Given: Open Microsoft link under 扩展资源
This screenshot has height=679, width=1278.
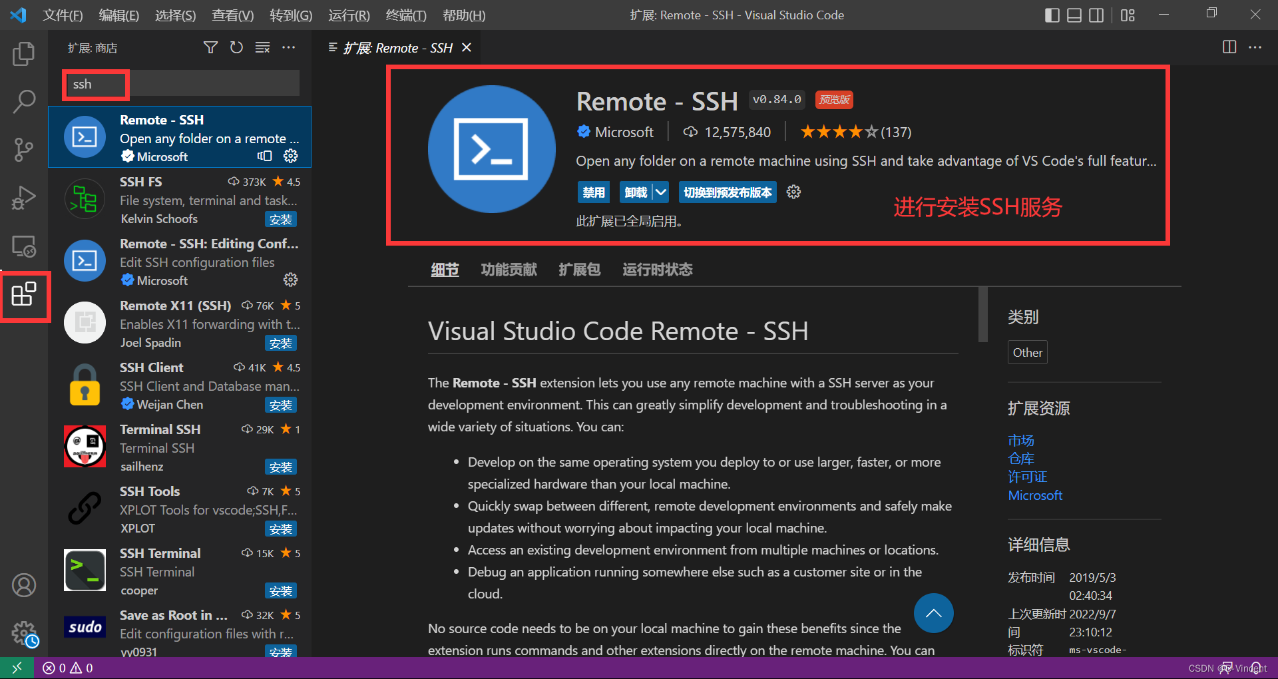Looking at the screenshot, I should (1035, 495).
